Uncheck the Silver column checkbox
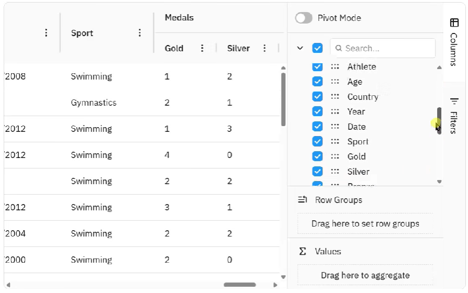Image resolution: width=468 pixels, height=293 pixels. coord(317,171)
